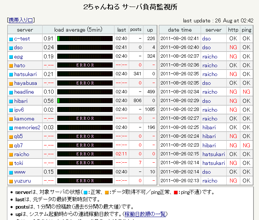
Task: Open yuzuru server link
Action: point(23,181)
